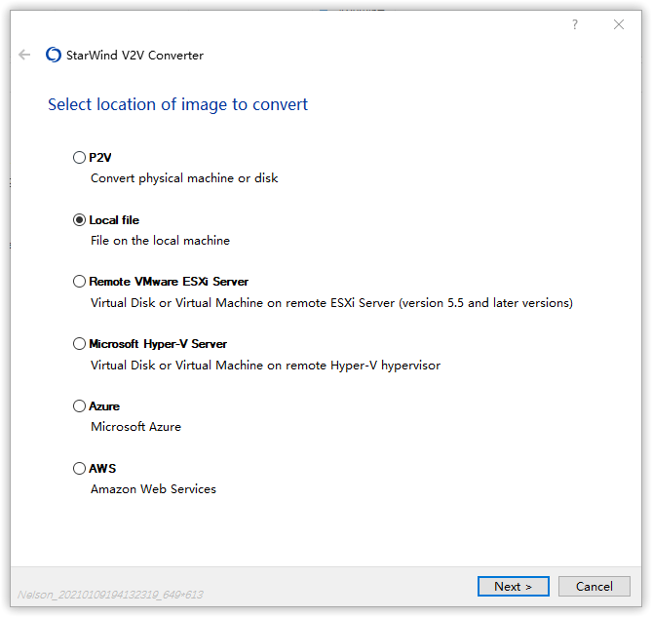Choose the Remote VMware ESXi Server radio button
Image resolution: width=652 pixels, height=617 pixels.
80,282
